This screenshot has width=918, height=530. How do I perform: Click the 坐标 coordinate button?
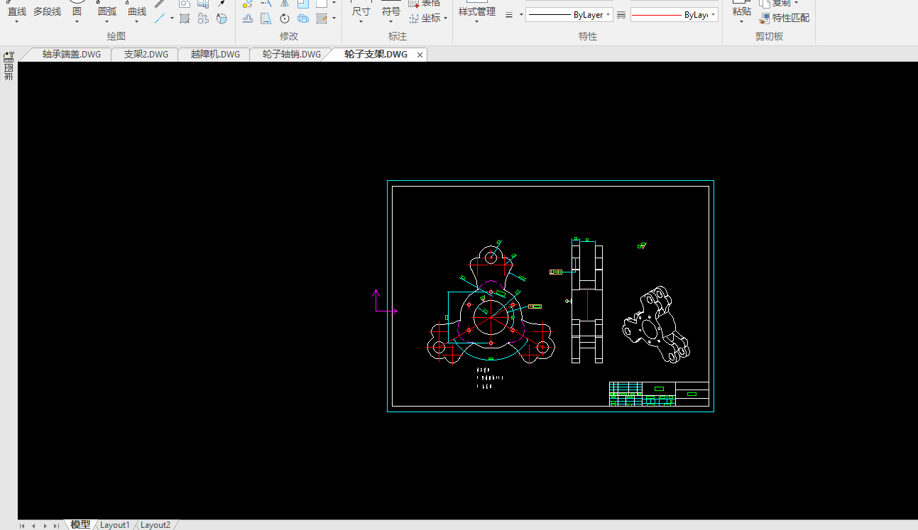425,18
